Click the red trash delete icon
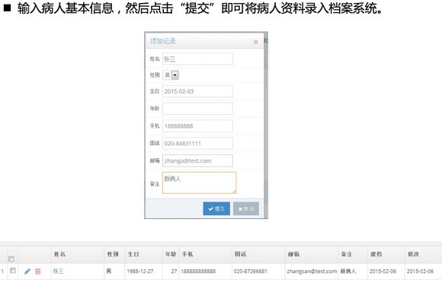This screenshot has width=442, height=283. 38,271
